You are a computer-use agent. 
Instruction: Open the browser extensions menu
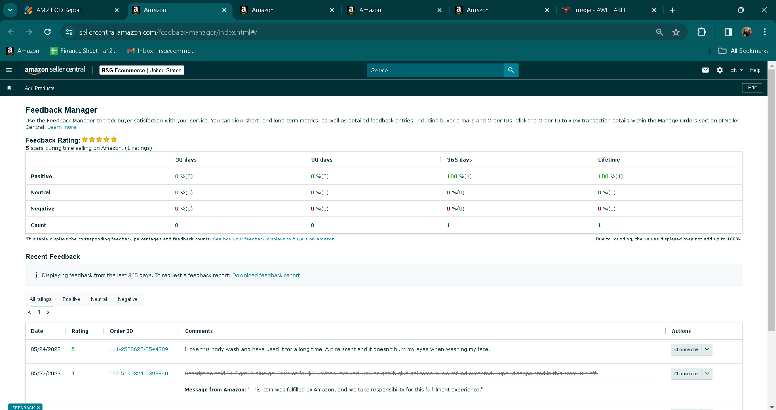coord(702,32)
